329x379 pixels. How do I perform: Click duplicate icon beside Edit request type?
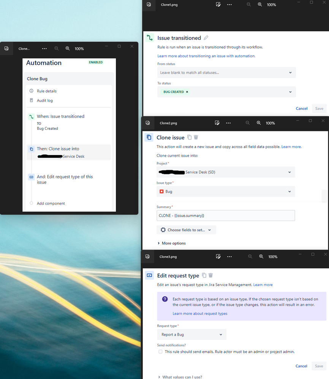coord(204,275)
